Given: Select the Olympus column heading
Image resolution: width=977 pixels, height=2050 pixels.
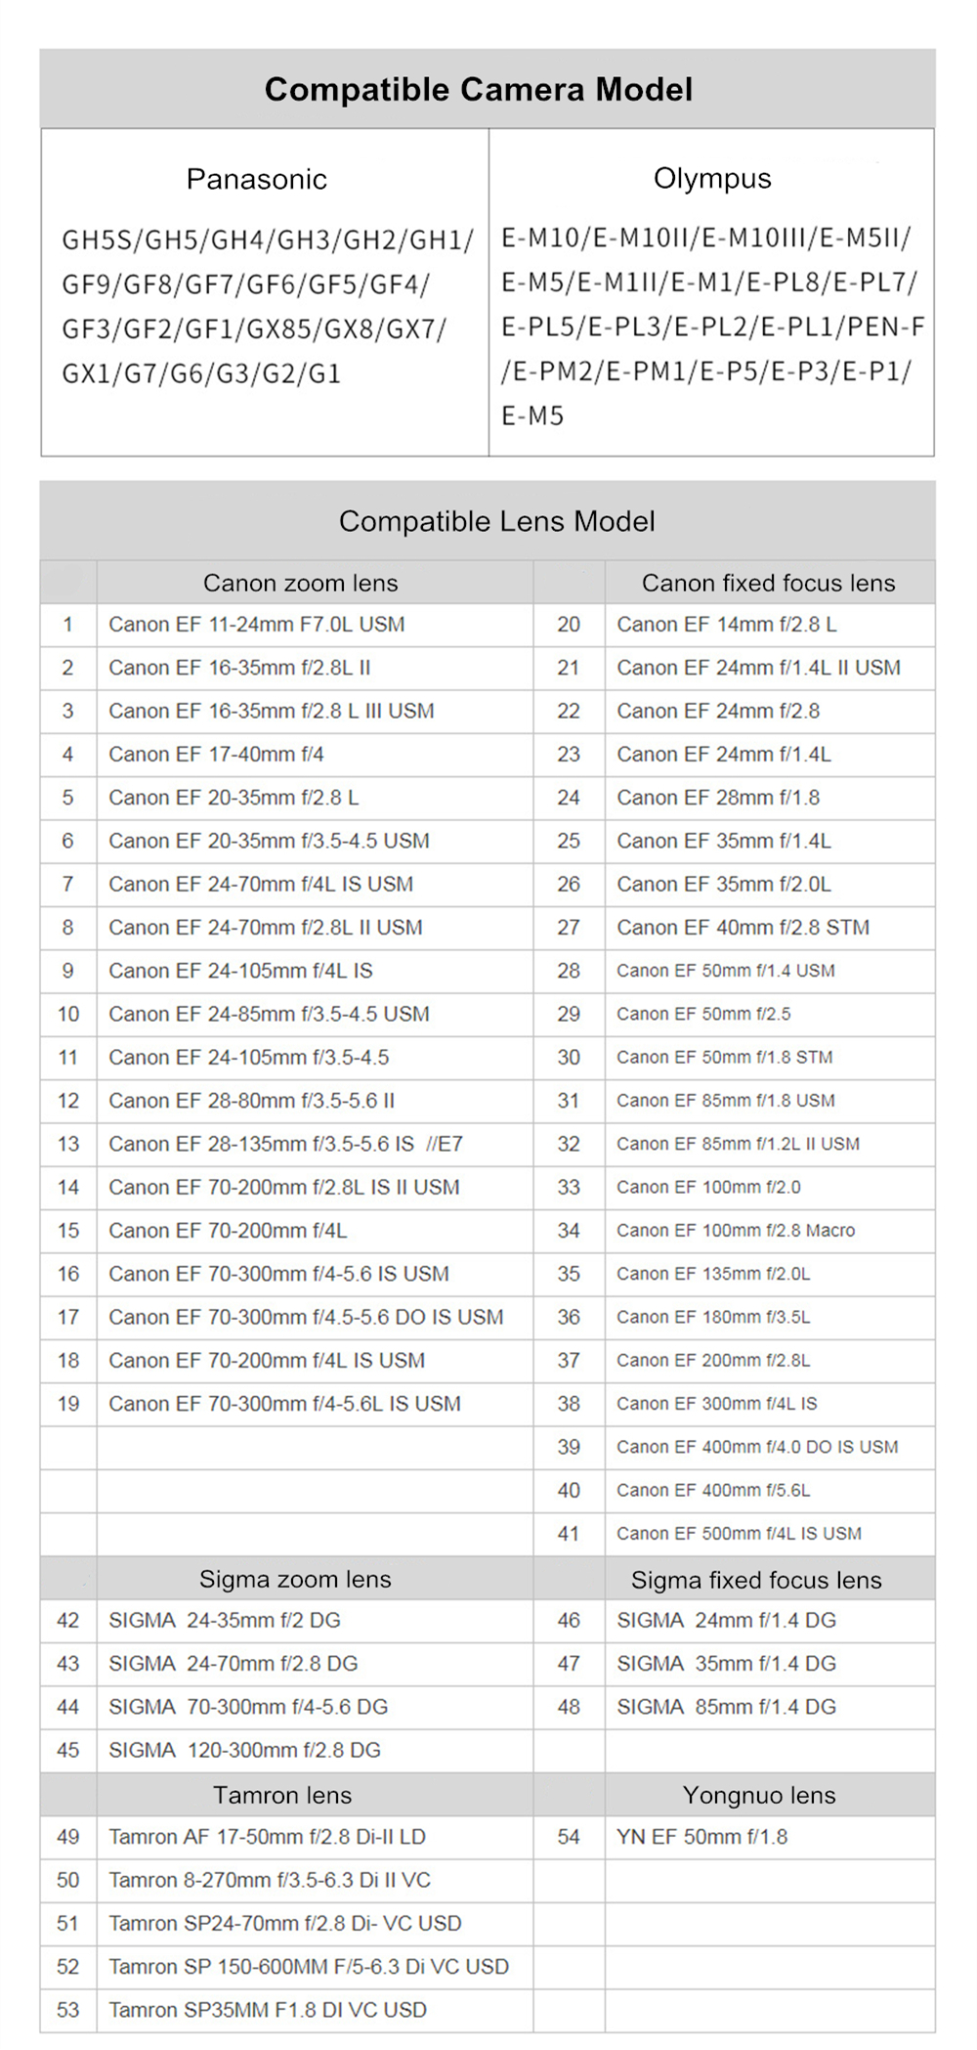Looking at the screenshot, I should [x=711, y=178].
